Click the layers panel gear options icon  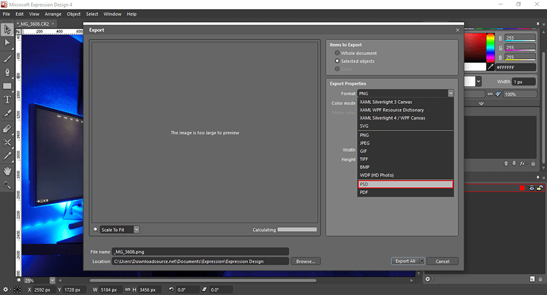click(x=428, y=279)
